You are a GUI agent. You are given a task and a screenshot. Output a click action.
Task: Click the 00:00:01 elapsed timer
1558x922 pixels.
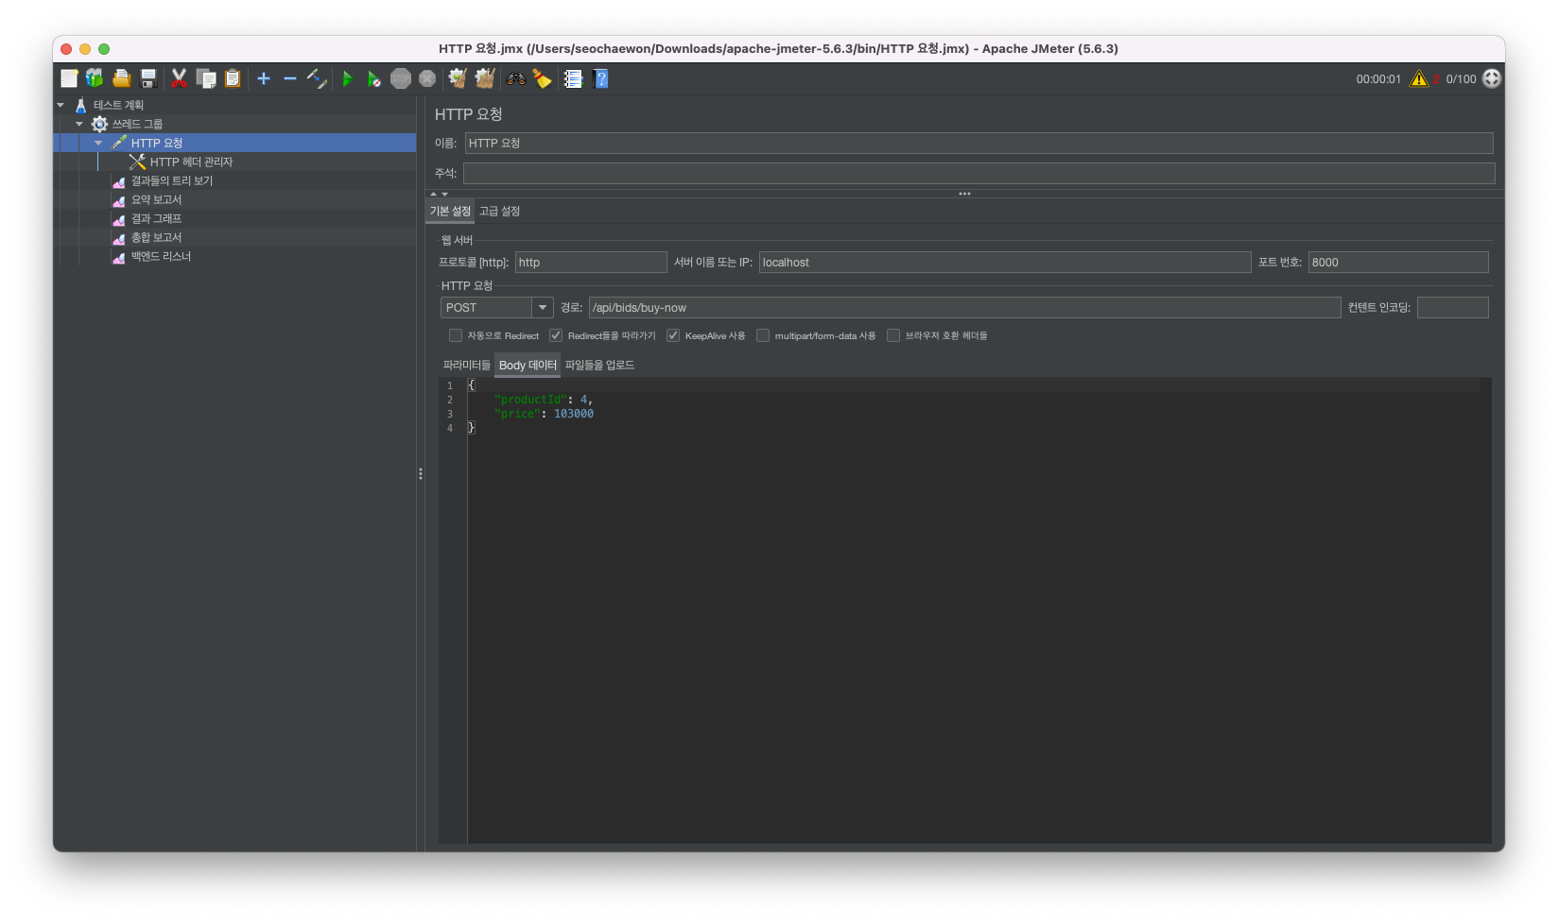1378,78
